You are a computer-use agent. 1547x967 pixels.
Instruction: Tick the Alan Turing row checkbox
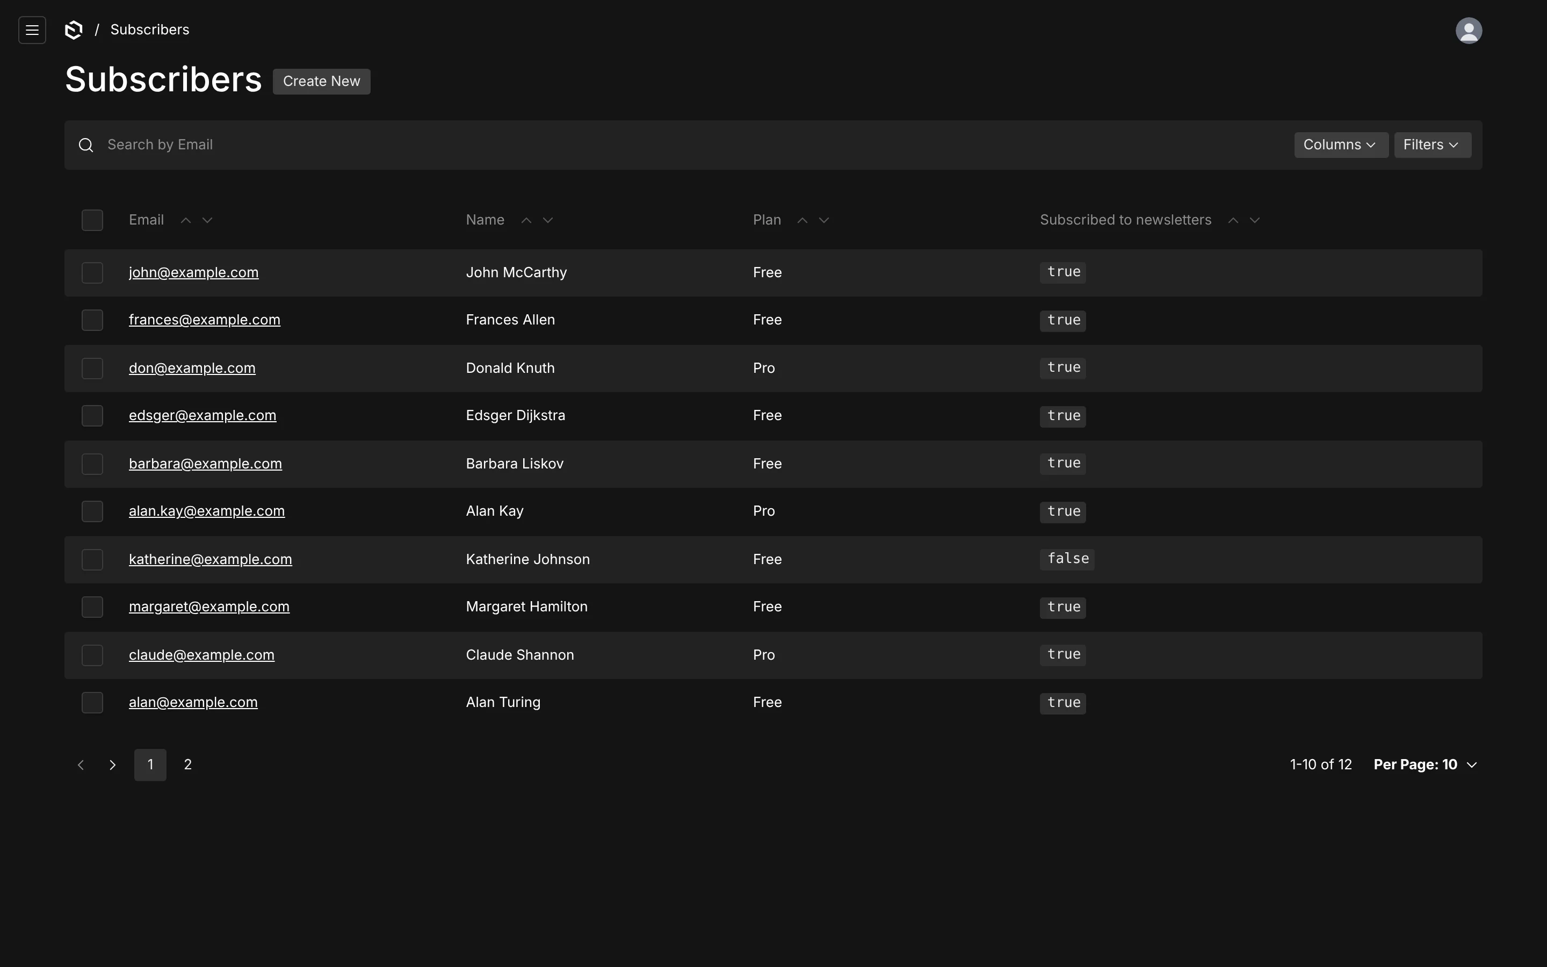point(92,703)
